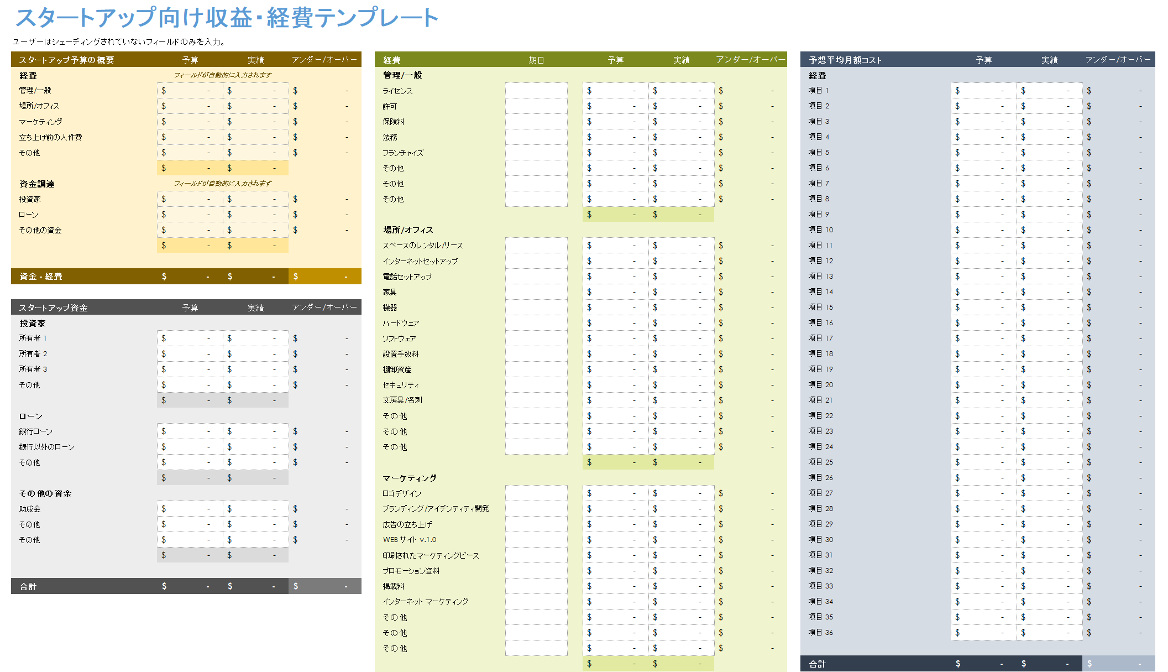Click the 期日 cell for ライセンス
This screenshot has width=1168, height=672.
pyautogui.click(x=536, y=91)
